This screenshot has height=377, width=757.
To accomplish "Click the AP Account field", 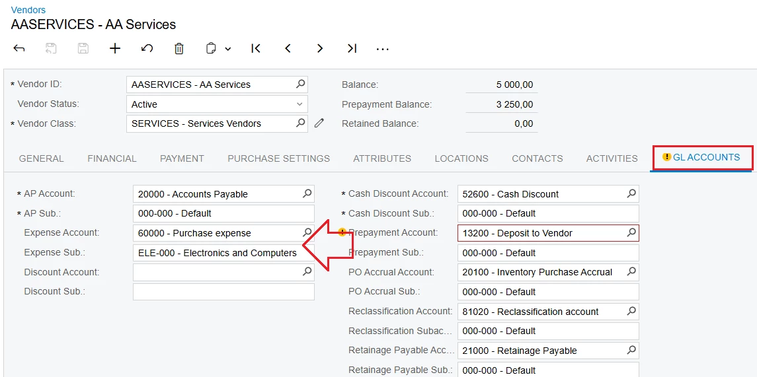I will coord(223,194).
